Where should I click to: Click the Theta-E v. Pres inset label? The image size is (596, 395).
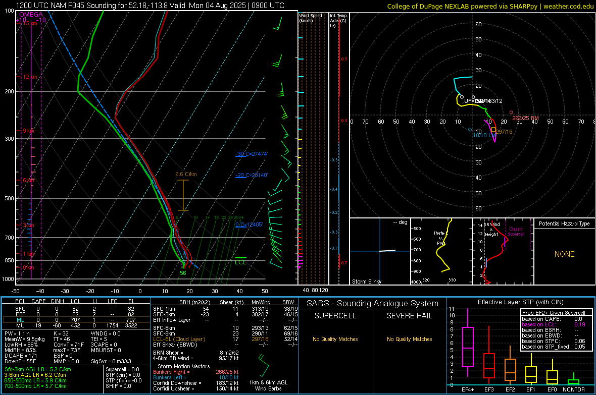(440, 238)
